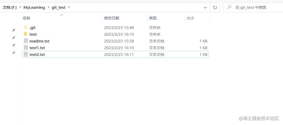This screenshot has width=283, height=125.
Task: Expand the chevron after git_test in path
Action: pyautogui.click(x=69, y=7)
